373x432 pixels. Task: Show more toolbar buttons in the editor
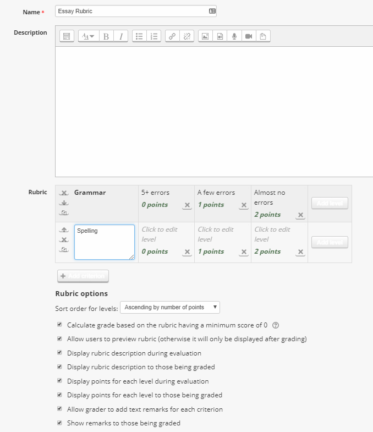(67, 36)
